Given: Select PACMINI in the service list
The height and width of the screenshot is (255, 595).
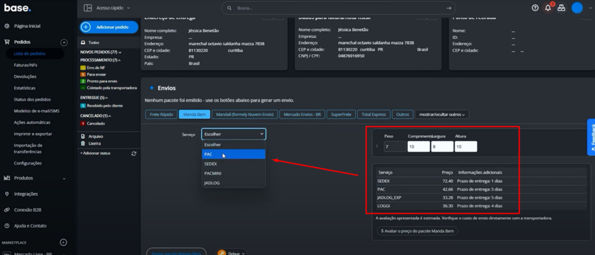Looking at the screenshot, I should pyautogui.click(x=234, y=174).
